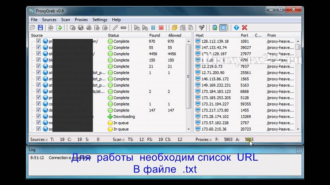Uncheck the source with 147 found
Screen dimensions: 330x185
38,110
